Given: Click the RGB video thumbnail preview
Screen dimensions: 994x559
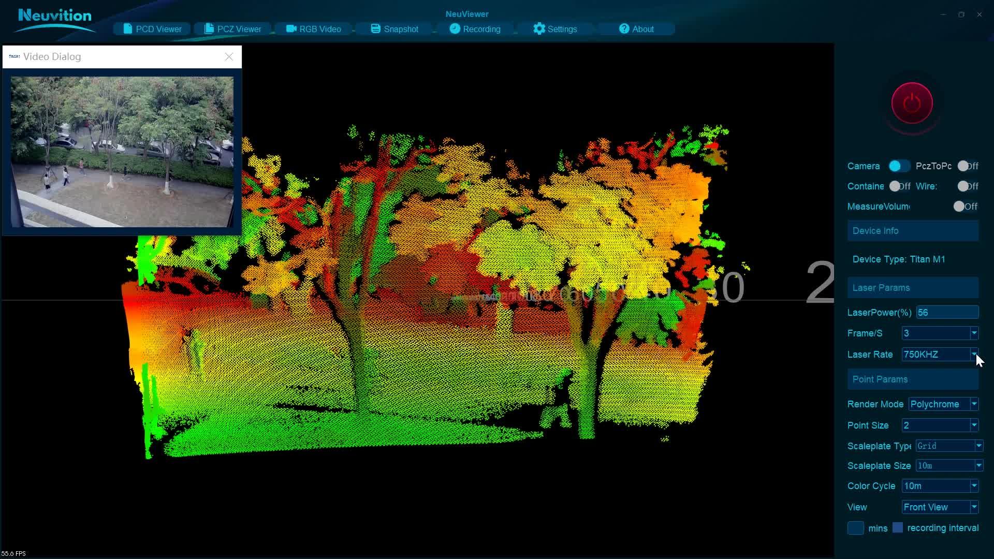Looking at the screenshot, I should coord(122,152).
